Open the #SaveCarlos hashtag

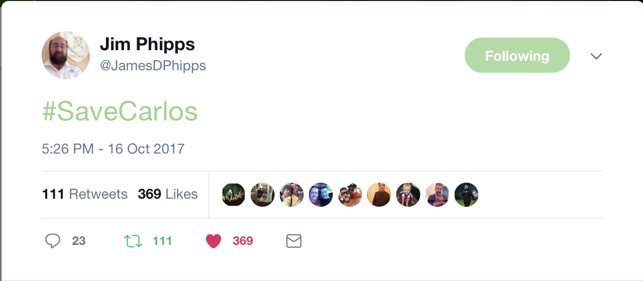120,112
